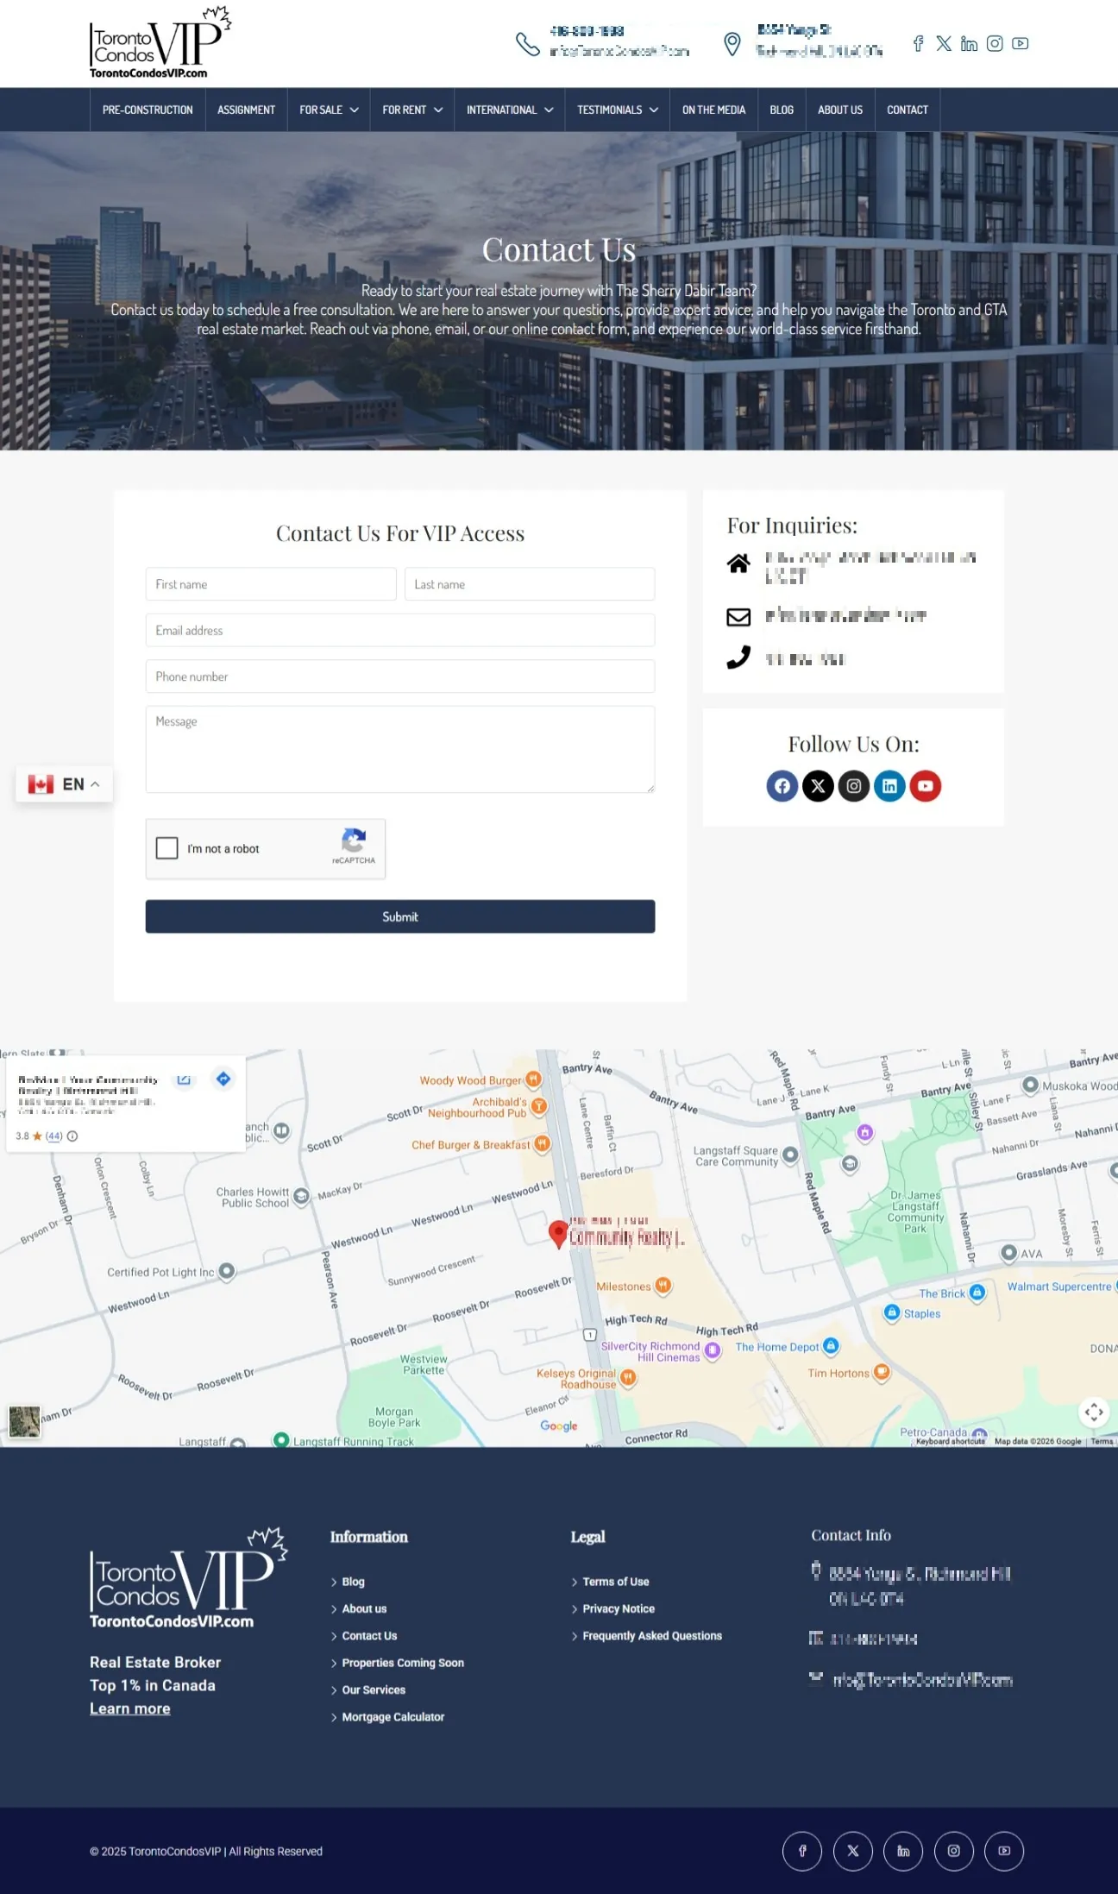Submit the contact form
This screenshot has height=1894, width=1118.
pyautogui.click(x=400, y=916)
